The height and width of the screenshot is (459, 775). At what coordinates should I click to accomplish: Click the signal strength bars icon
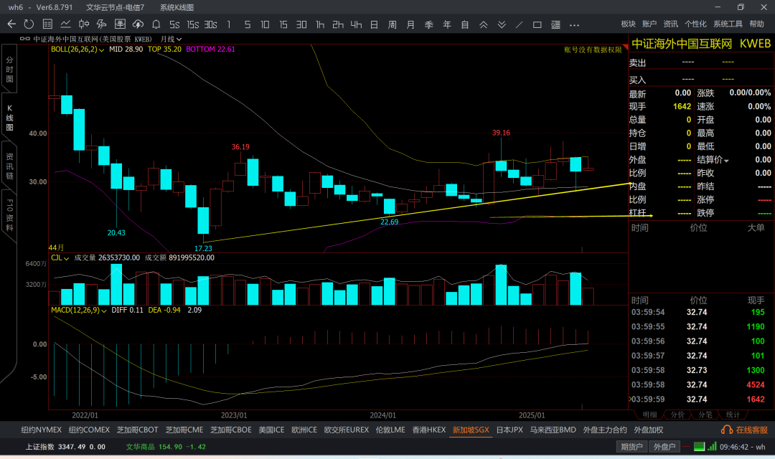click(x=712, y=447)
